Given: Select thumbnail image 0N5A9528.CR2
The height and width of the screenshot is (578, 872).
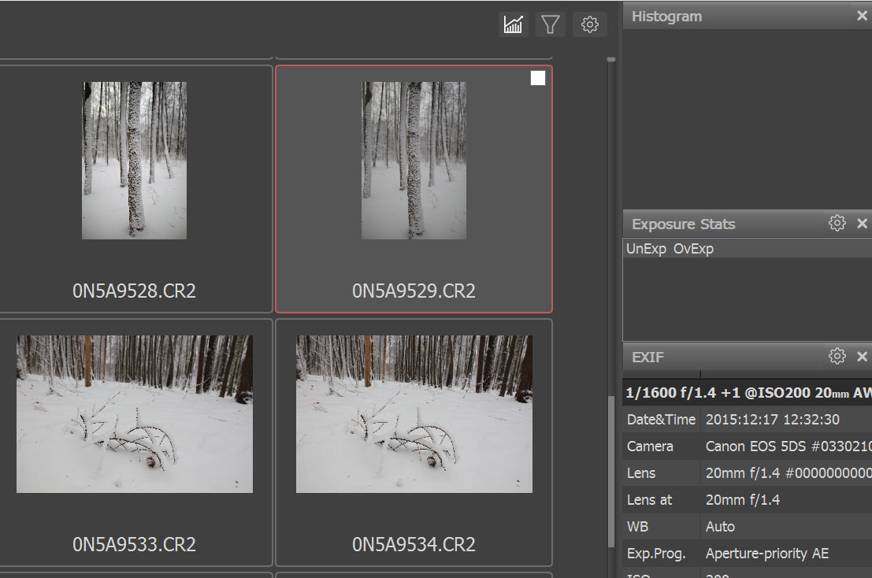Looking at the screenshot, I should (134, 160).
